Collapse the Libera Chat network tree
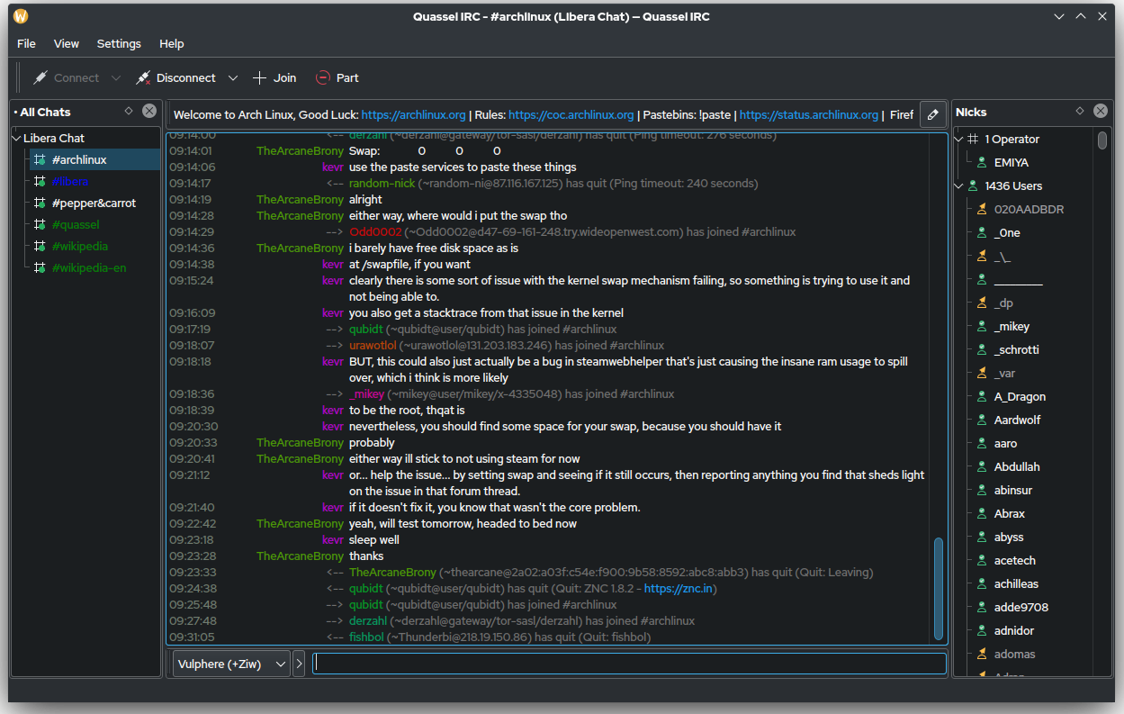The width and height of the screenshot is (1124, 714). click(x=16, y=139)
